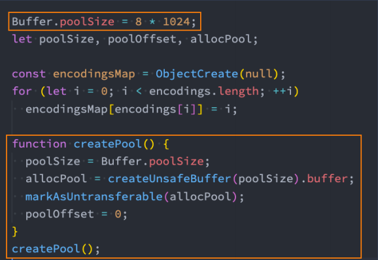This screenshot has width=378, height=260.
Task: Click the ++i increment expression
Action: click(283, 91)
